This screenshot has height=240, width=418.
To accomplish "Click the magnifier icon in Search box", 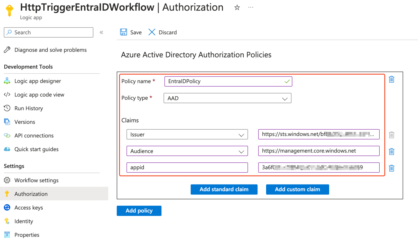I will point(9,32).
